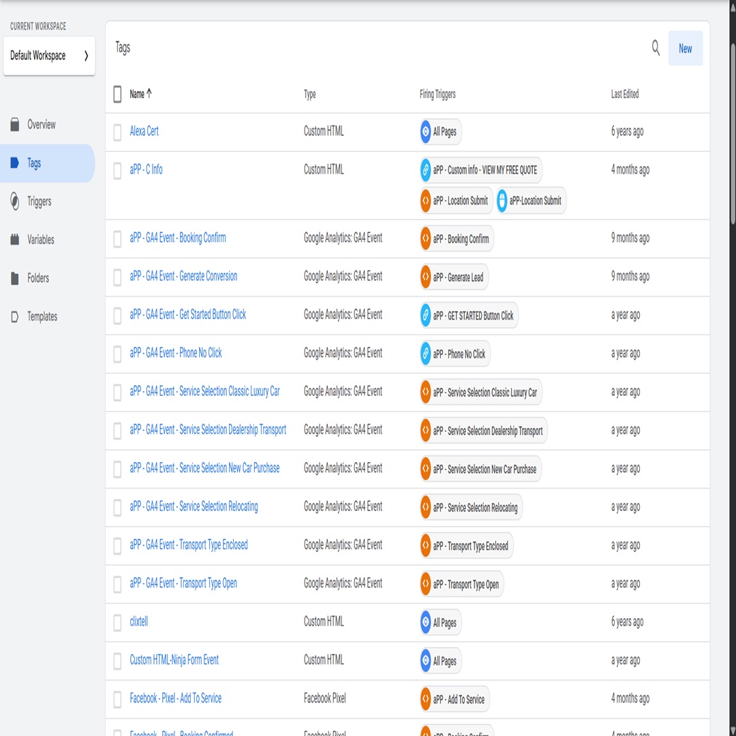This screenshot has width=736, height=736.
Task: Expand the Default Workspace panel via its chevron
Action: click(x=87, y=56)
